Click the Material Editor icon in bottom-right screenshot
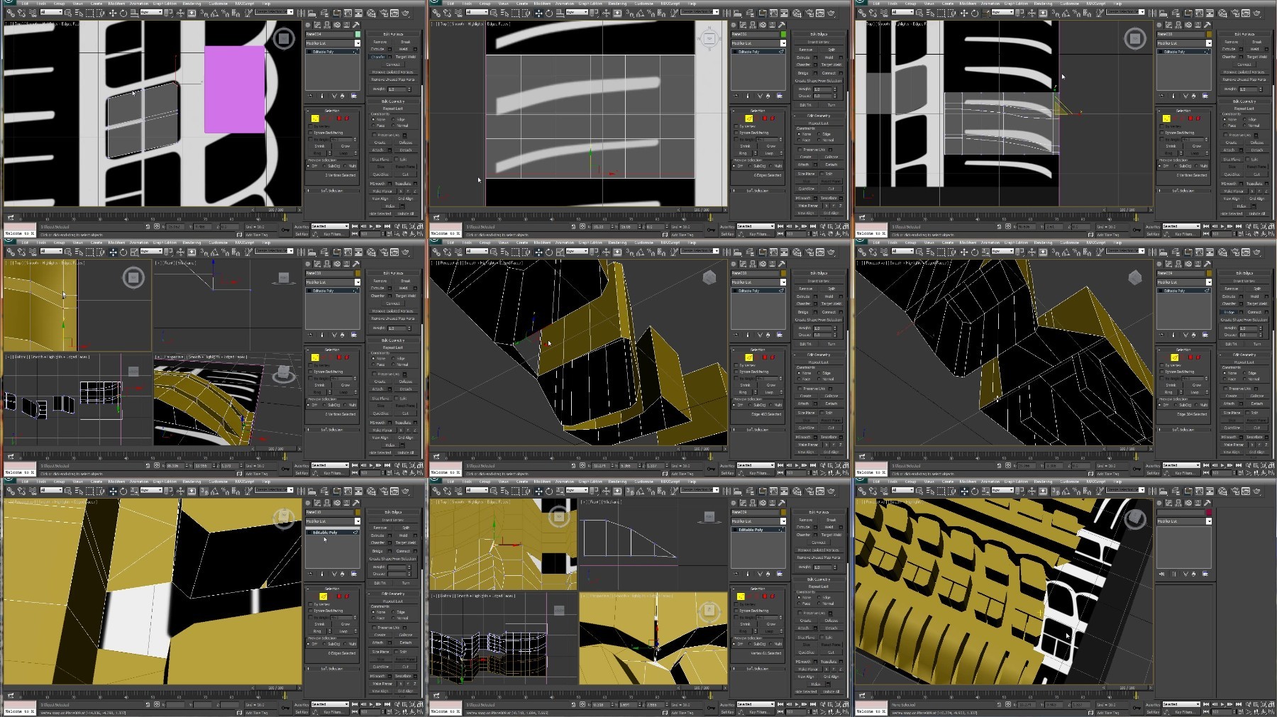 click(1222, 491)
